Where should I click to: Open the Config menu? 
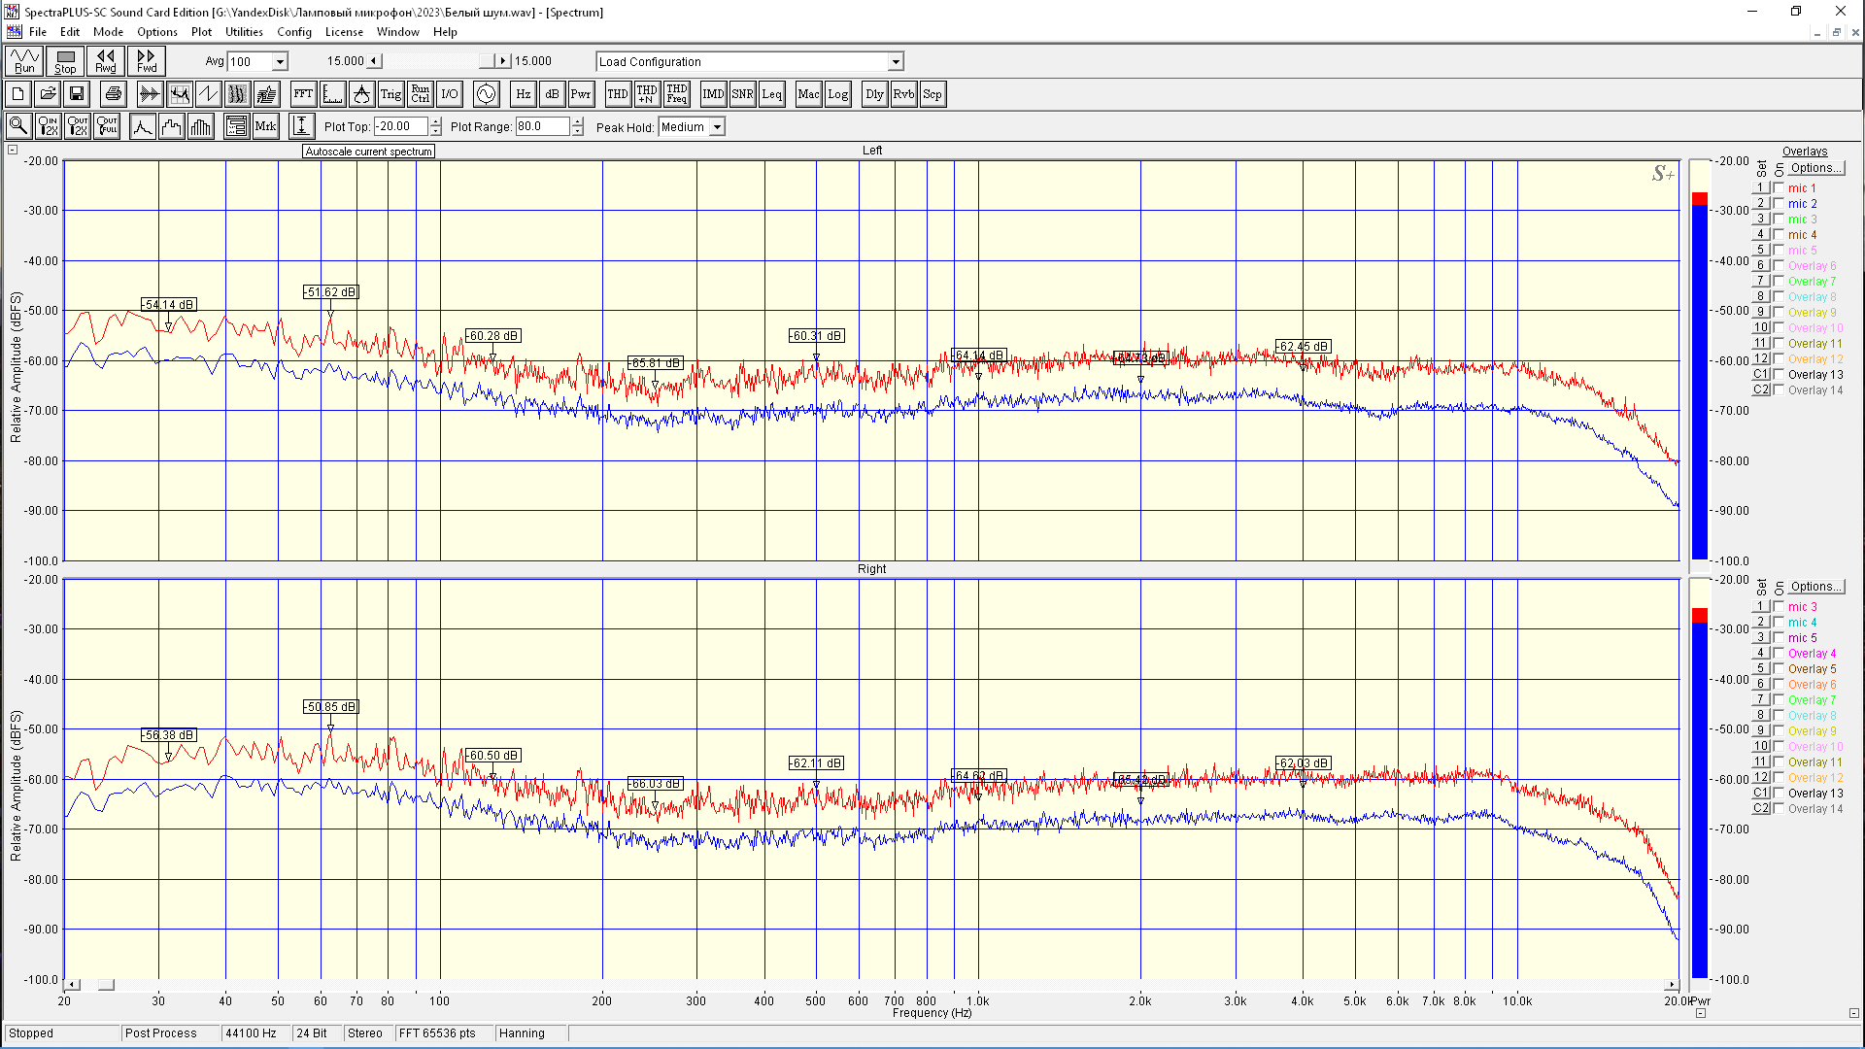293,32
